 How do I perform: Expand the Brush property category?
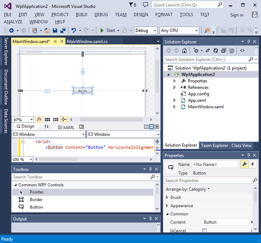point(167,197)
